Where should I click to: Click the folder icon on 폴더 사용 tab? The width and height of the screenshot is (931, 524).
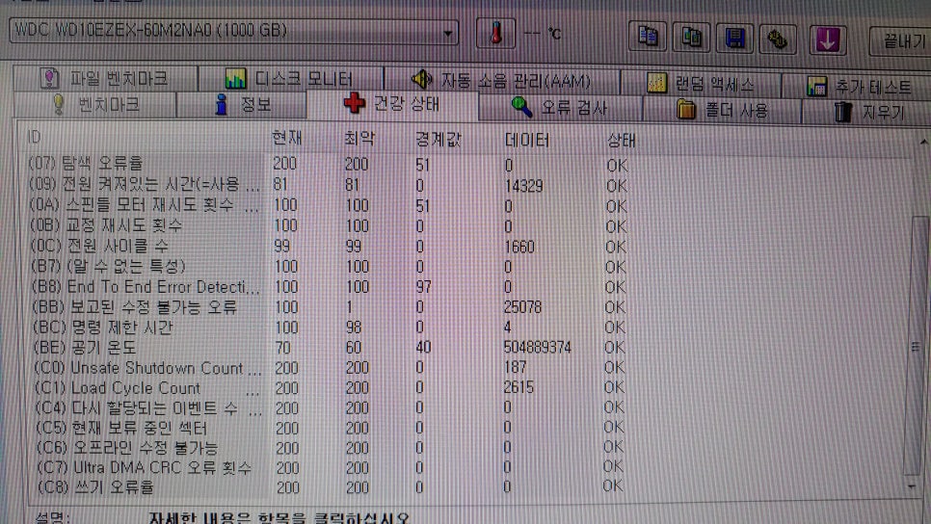tap(686, 110)
